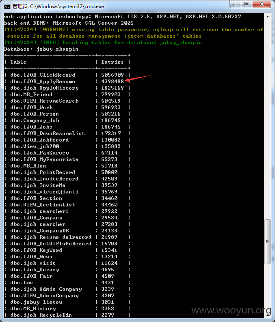
Task: Click the text 'dbo.ijob_visit'
Action: [33, 263]
